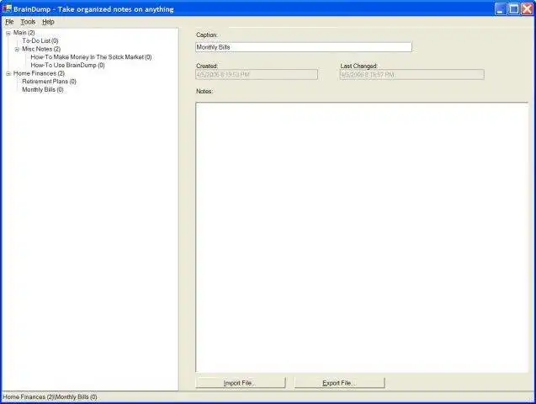Select Home Finances (2) in the tree
Viewport: 536px width, 404px height.
click(39, 73)
